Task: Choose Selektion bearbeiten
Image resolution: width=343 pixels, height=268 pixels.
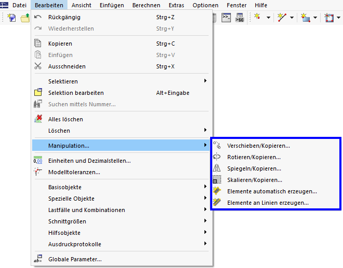Action: click(x=121, y=93)
